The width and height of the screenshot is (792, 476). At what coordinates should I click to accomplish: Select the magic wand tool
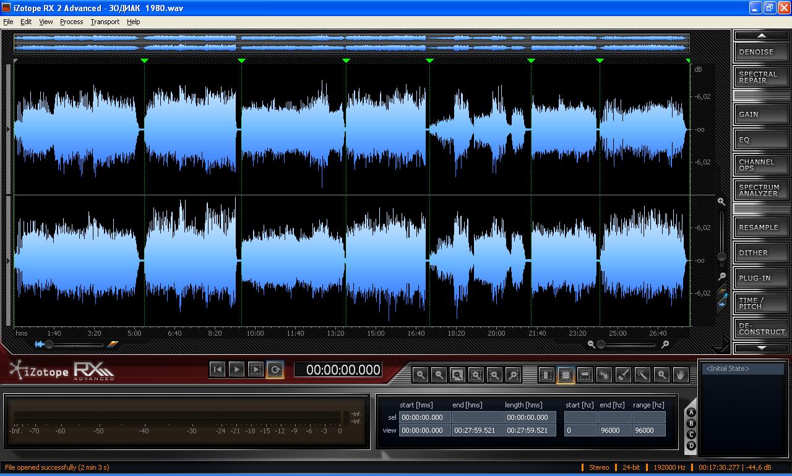tap(642, 374)
